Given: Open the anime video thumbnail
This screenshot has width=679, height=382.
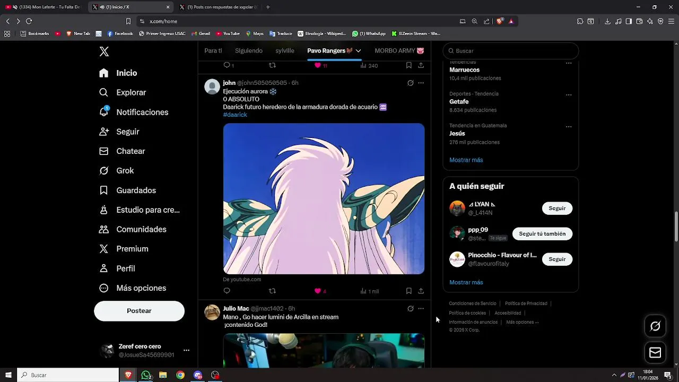Looking at the screenshot, I should tap(324, 199).
